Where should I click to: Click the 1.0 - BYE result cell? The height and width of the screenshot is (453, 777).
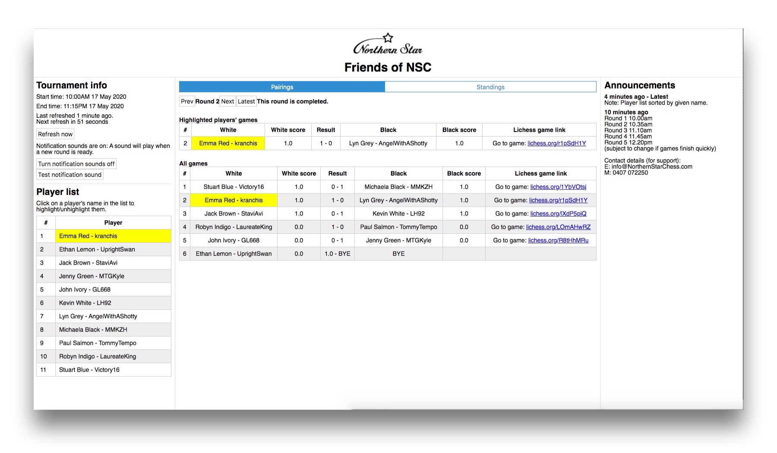click(337, 254)
